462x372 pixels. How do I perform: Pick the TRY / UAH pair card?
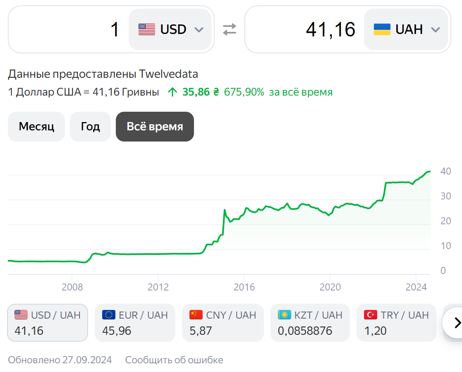click(x=396, y=323)
